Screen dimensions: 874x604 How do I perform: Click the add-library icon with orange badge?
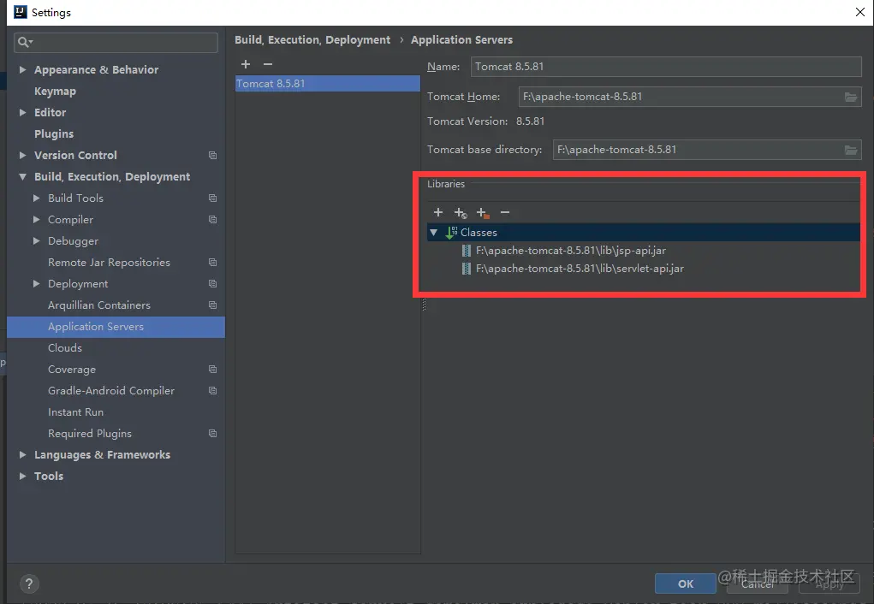tap(483, 213)
